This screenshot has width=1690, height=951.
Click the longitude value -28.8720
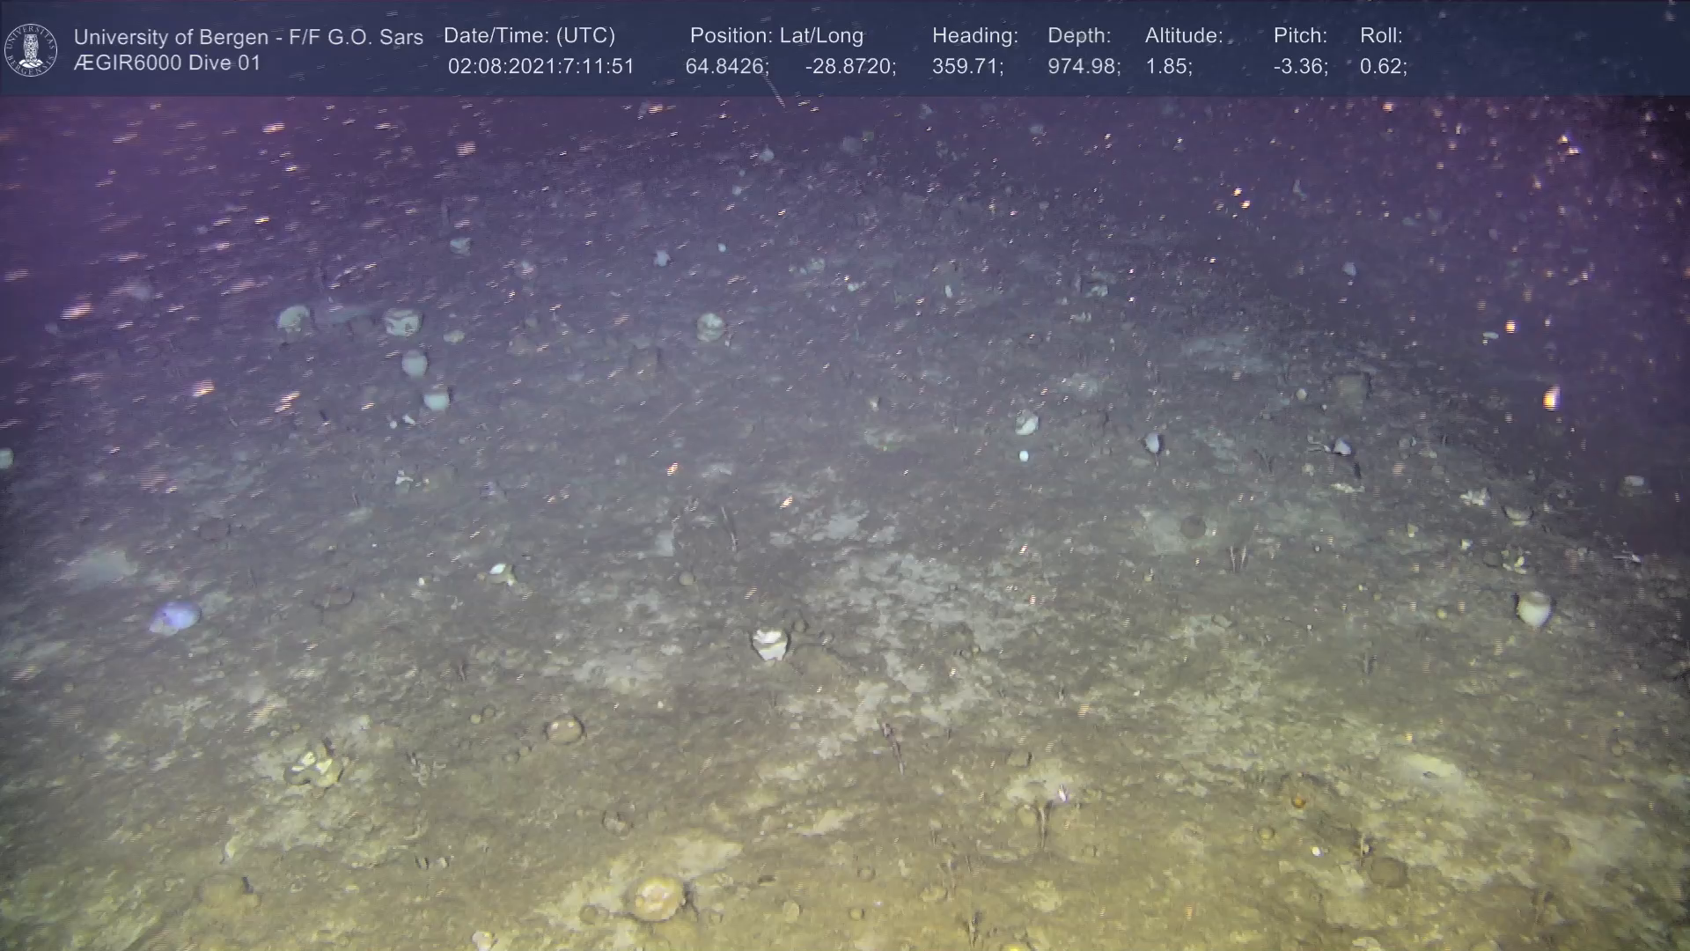click(x=849, y=67)
